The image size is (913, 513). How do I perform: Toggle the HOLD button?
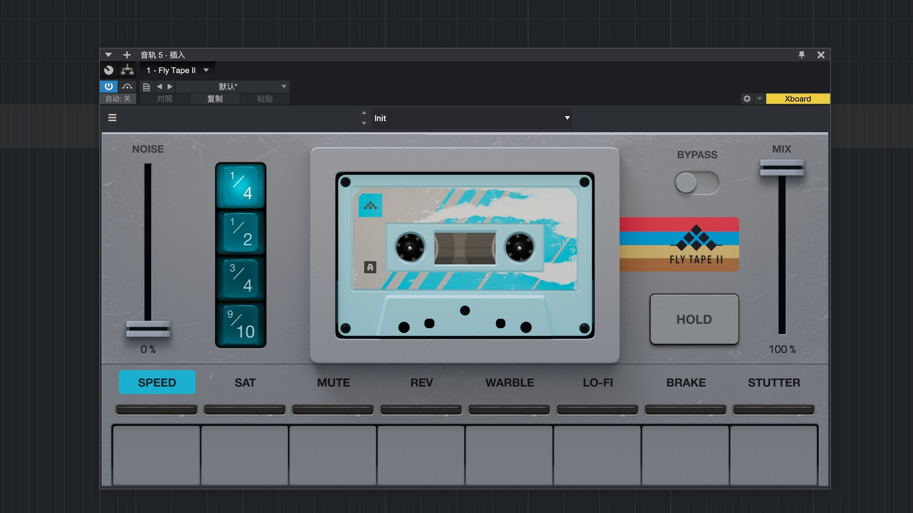(694, 319)
